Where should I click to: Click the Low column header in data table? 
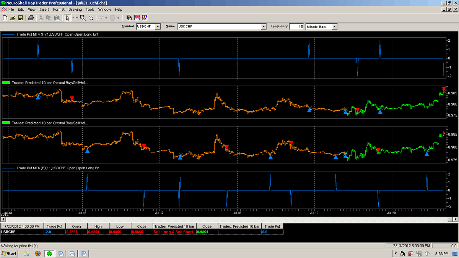(120, 226)
